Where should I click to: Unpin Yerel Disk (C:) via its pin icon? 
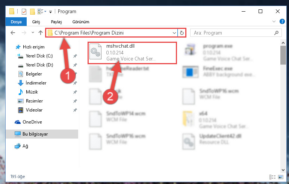(x=75, y=56)
